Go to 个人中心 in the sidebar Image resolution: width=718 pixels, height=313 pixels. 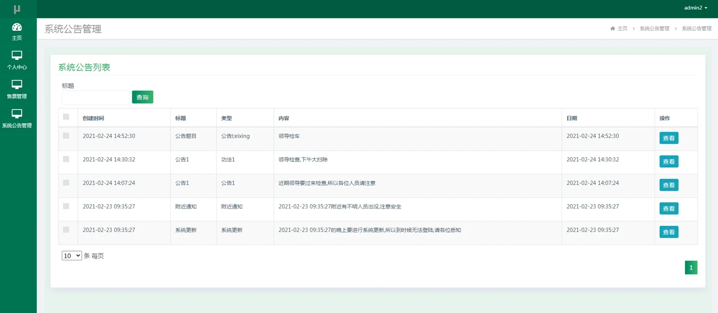pyautogui.click(x=17, y=61)
